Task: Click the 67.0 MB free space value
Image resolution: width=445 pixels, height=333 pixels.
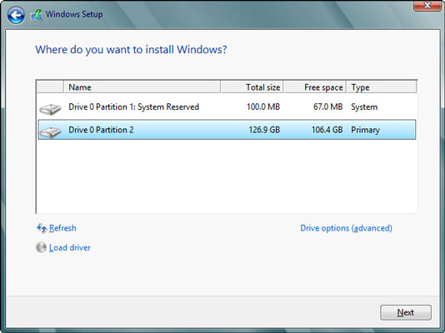Action: pos(327,107)
